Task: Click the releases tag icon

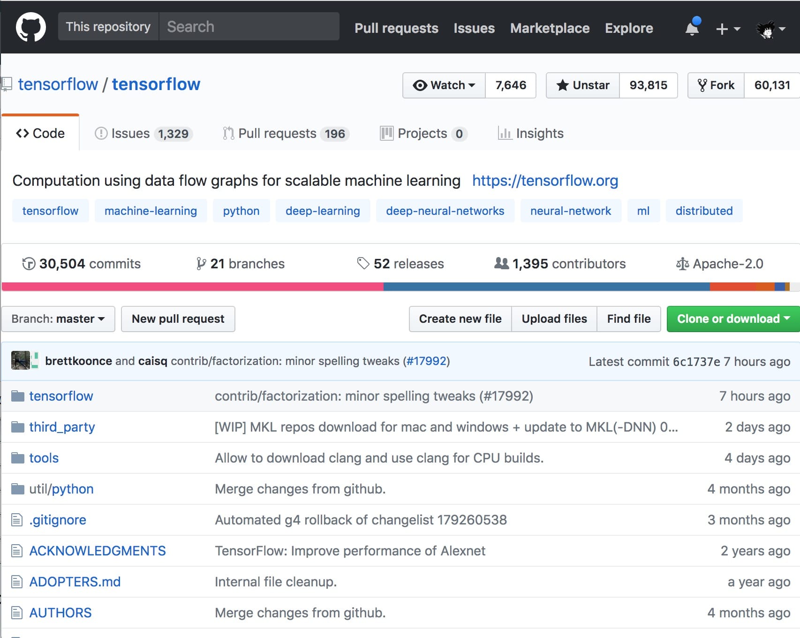Action: click(x=363, y=263)
